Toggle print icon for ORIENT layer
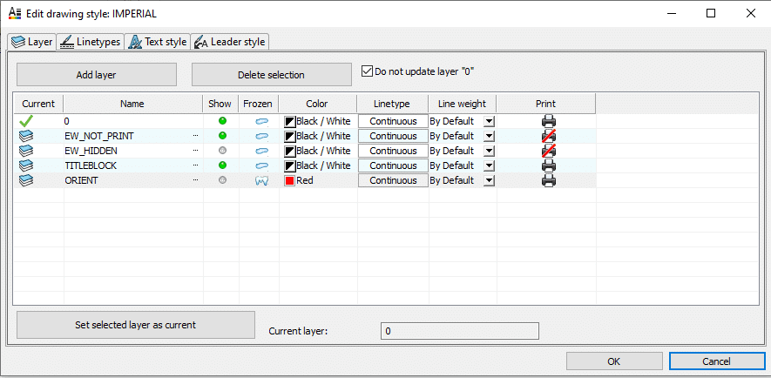771x378 pixels. click(548, 180)
